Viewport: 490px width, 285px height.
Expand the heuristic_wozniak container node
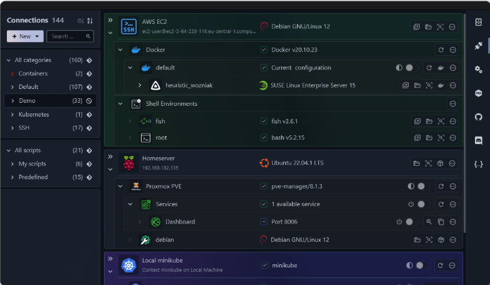(x=140, y=85)
